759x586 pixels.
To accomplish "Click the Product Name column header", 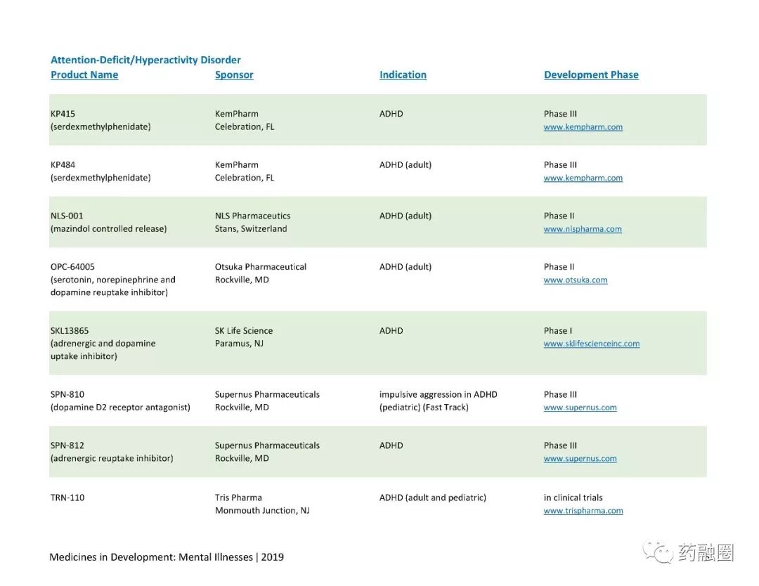I will 84,74.
